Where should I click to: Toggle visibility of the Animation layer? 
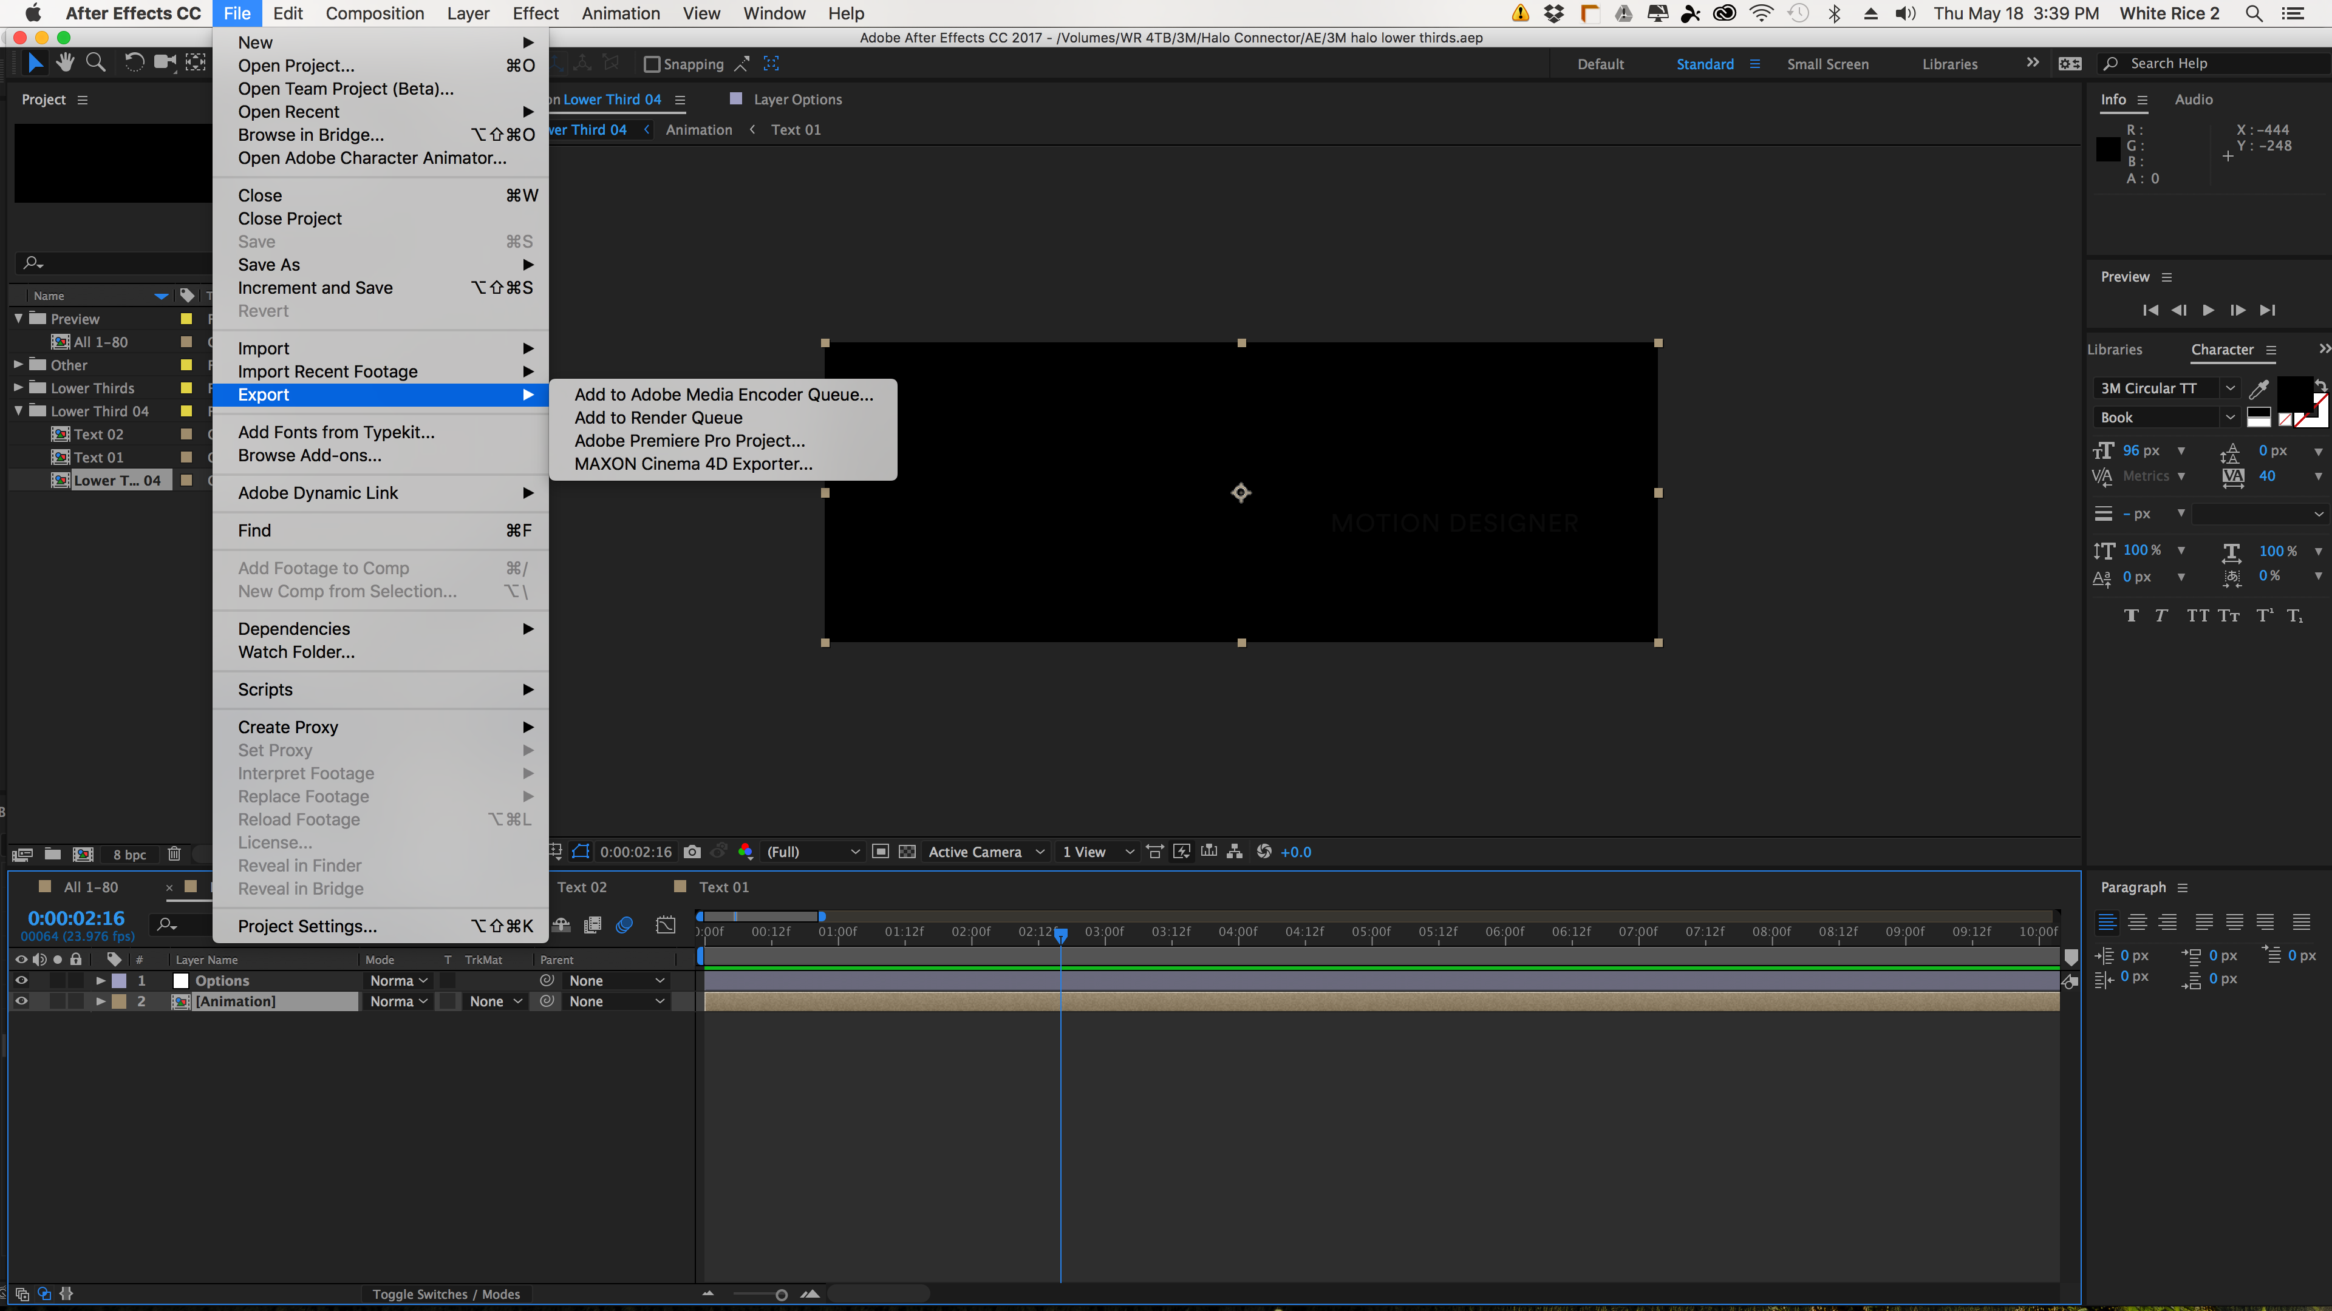(x=21, y=1001)
